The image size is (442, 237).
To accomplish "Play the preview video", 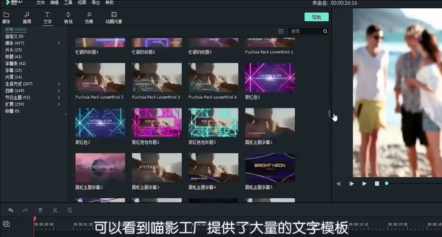I will click(364, 184).
